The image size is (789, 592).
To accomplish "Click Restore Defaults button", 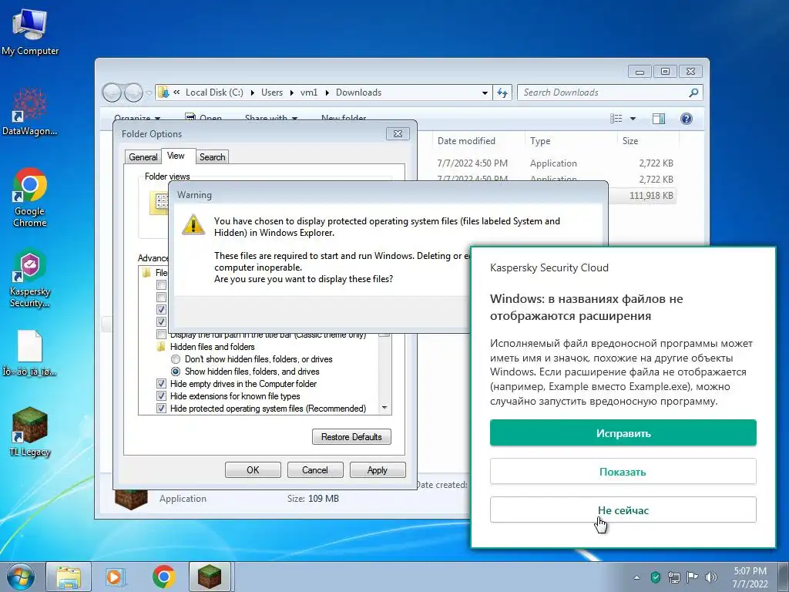I will [351, 437].
